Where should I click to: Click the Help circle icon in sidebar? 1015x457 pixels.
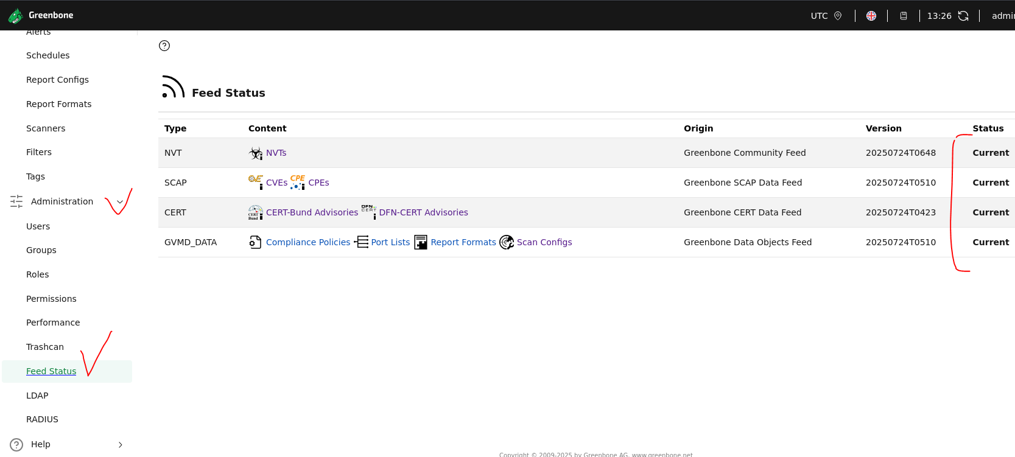click(x=16, y=444)
